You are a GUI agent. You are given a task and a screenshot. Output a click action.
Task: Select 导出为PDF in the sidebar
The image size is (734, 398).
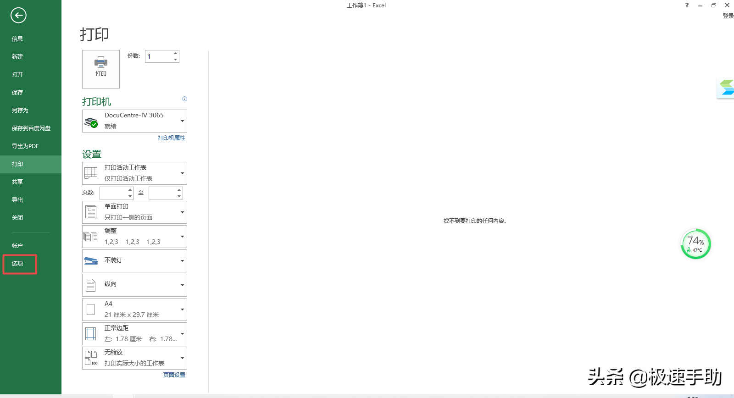pyautogui.click(x=31, y=146)
